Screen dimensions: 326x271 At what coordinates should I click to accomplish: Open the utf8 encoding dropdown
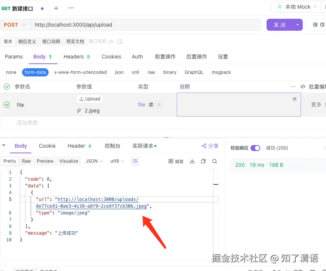(x=117, y=161)
